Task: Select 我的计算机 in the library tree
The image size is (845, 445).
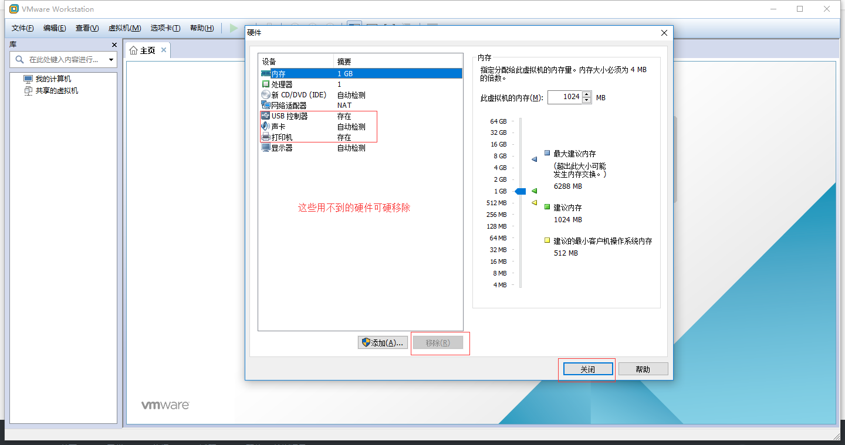Action: [53, 79]
